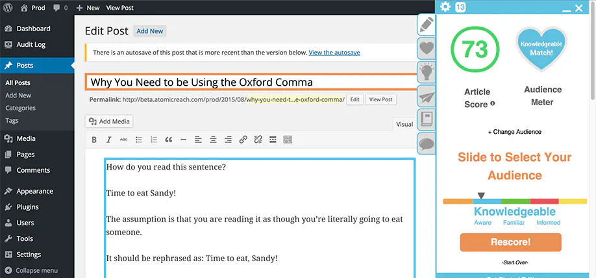The image size is (596, 278).
Task: Open the New menu in admin bar
Action: pos(88,8)
